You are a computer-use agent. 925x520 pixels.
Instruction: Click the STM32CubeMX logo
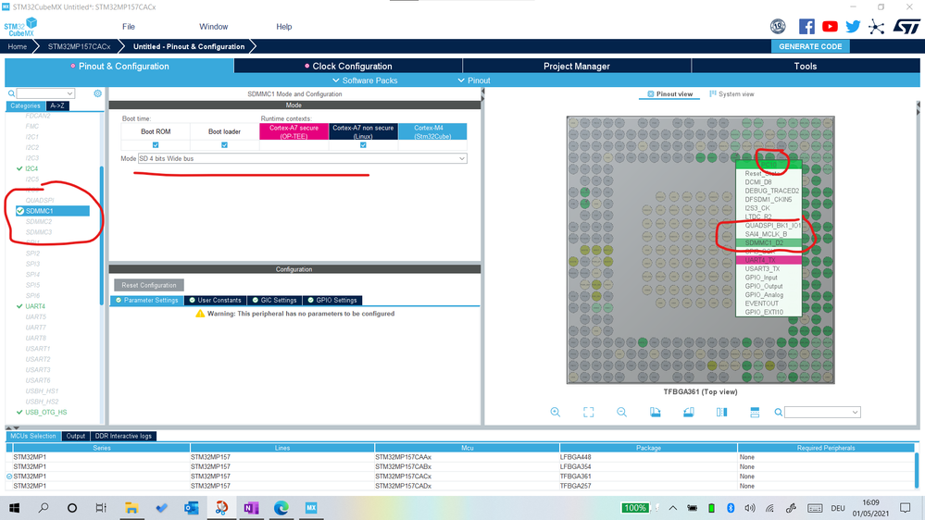(20, 27)
